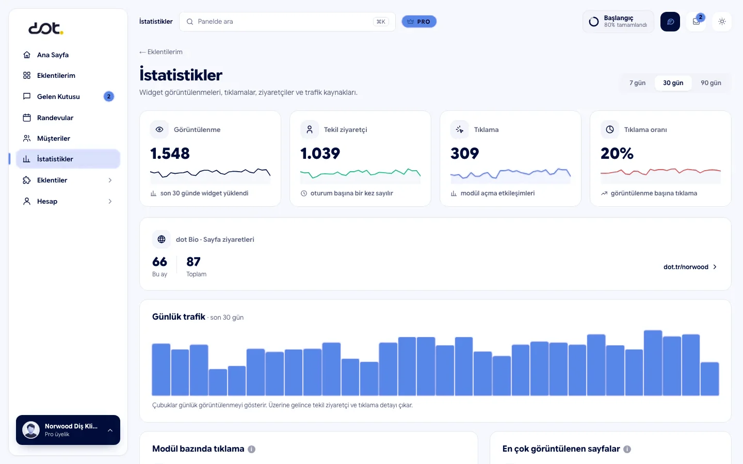Viewport: 743px width, 464px height.
Task: Click the "1.548" Görüntülenme value
Action: pos(170,154)
